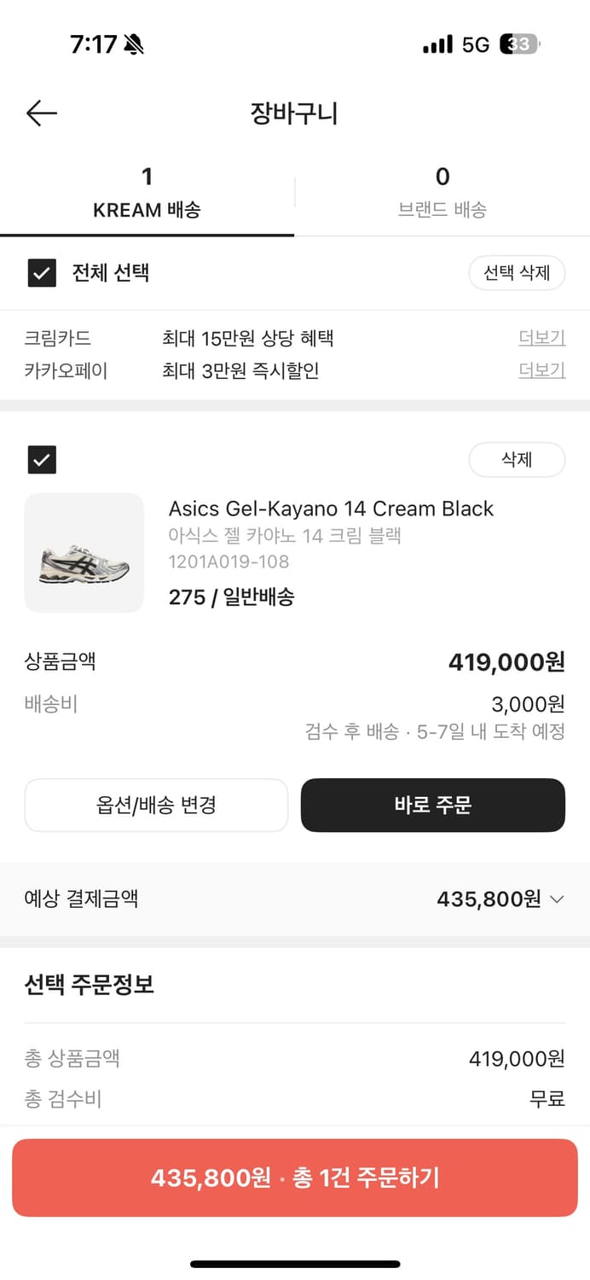This screenshot has height=1280, width=590.
Task: Tap the back arrow icon
Action: (x=41, y=113)
